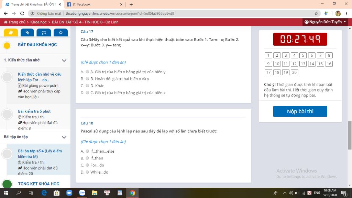Open the notification center icon
352x198 pixels.
point(344,193)
